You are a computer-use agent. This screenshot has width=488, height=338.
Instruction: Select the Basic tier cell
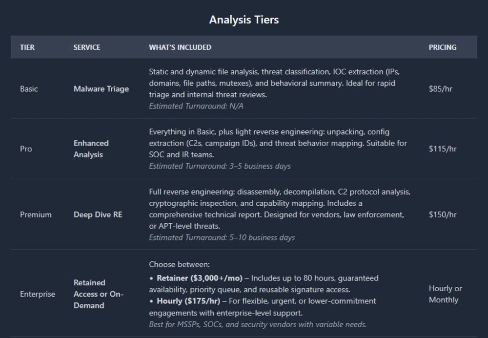pos(29,89)
